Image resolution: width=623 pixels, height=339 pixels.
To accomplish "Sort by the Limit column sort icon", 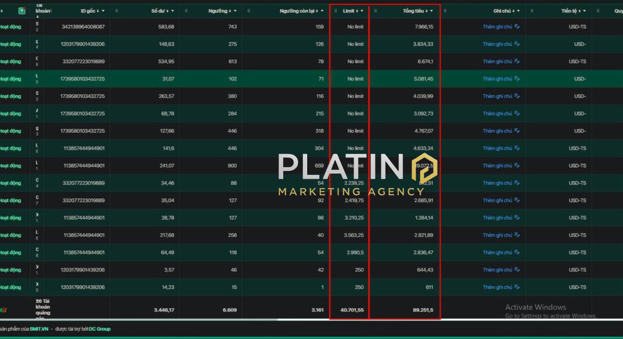I will [357, 11].
